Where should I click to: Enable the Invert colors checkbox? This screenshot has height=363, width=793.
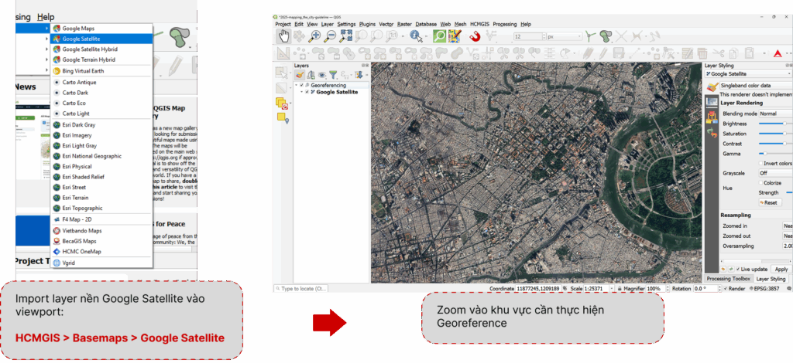[x=761, y=164]
